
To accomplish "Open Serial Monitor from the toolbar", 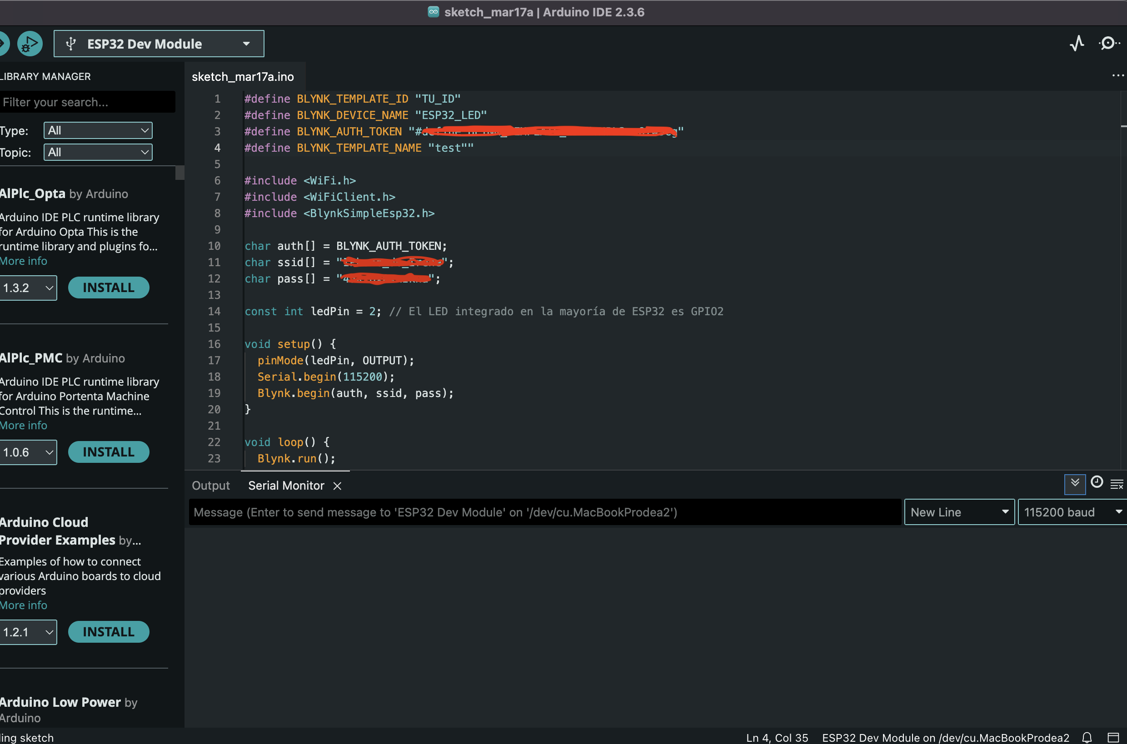I will click(1108, 43).
